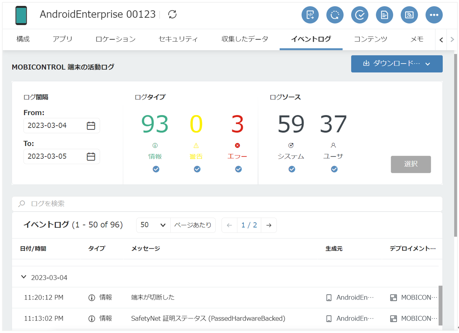The image size is (459, 333).
Task: Collapse the 2023-03-04 date group
Action: [x=24, y=277]
